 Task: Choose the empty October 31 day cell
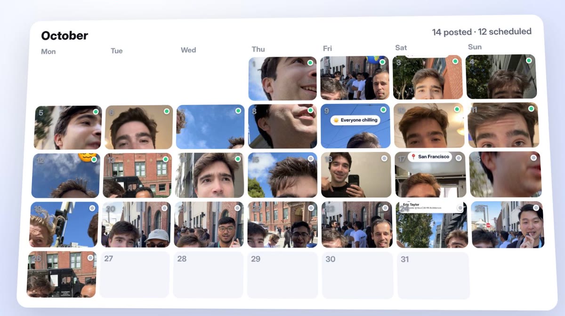[x=434, y=276]
